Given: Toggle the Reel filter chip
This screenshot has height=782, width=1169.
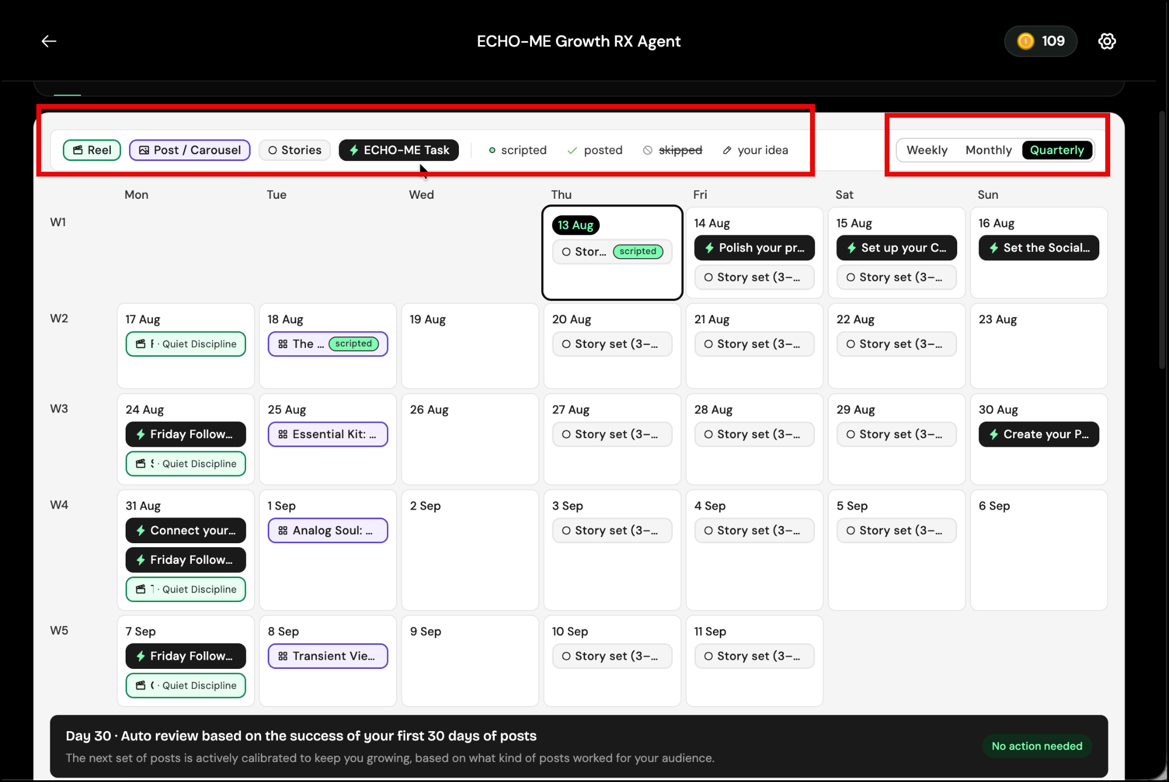Looking at the screenshot, I should pos(92,150).
